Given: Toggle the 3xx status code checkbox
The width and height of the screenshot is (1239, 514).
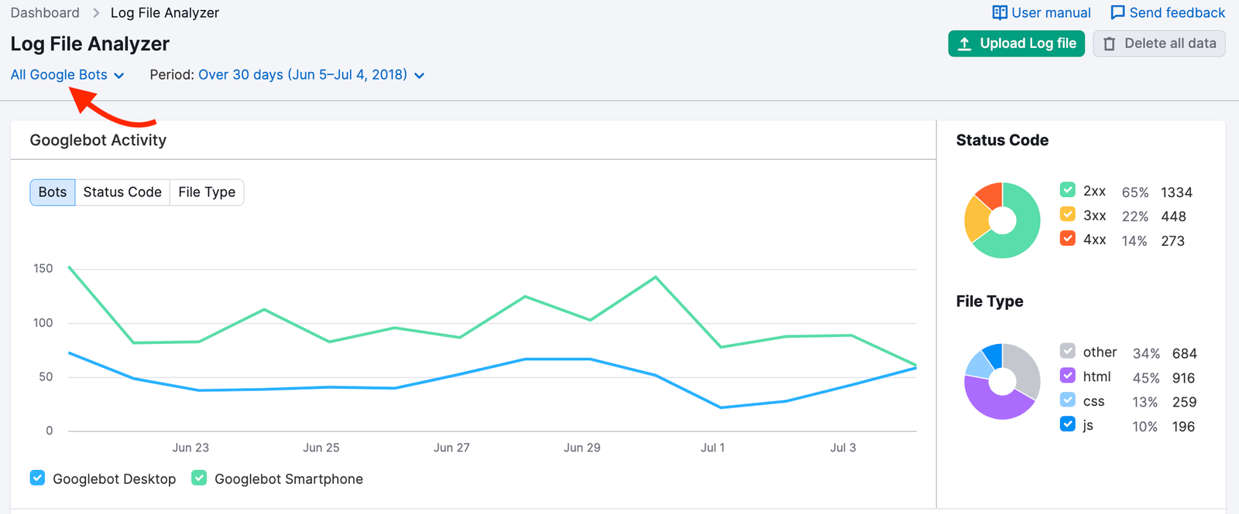Looking at the screenshot, I should [x=1068, y=215].
